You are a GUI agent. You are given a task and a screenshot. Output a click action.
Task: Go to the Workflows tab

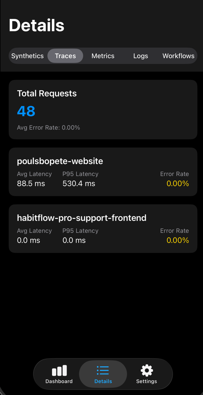pyautogui.click(x=178, y=56)
